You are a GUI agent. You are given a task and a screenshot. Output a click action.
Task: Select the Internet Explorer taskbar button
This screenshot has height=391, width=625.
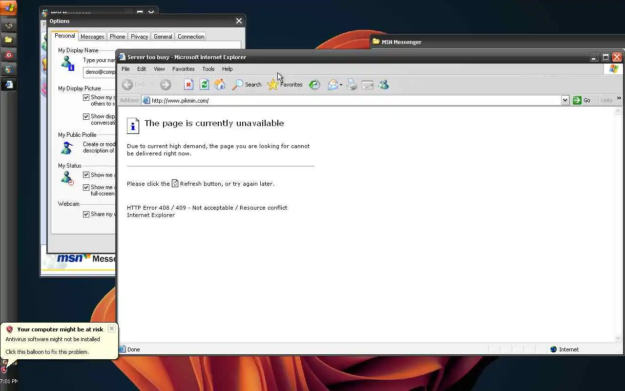(x=8, y=84)
